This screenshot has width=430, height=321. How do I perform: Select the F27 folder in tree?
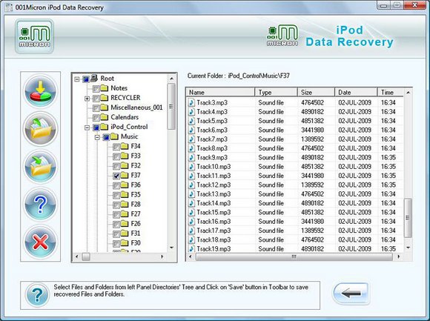136,214
